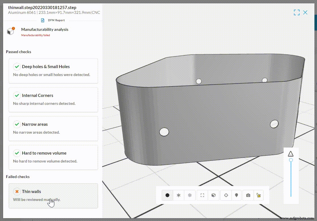Take a snapshot with the camera icon
Viewport: 317px width, 221px height.
(x=248, y=195)
